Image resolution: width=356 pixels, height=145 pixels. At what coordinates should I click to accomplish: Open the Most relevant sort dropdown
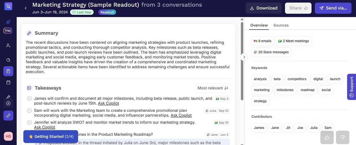coord(213,88)
